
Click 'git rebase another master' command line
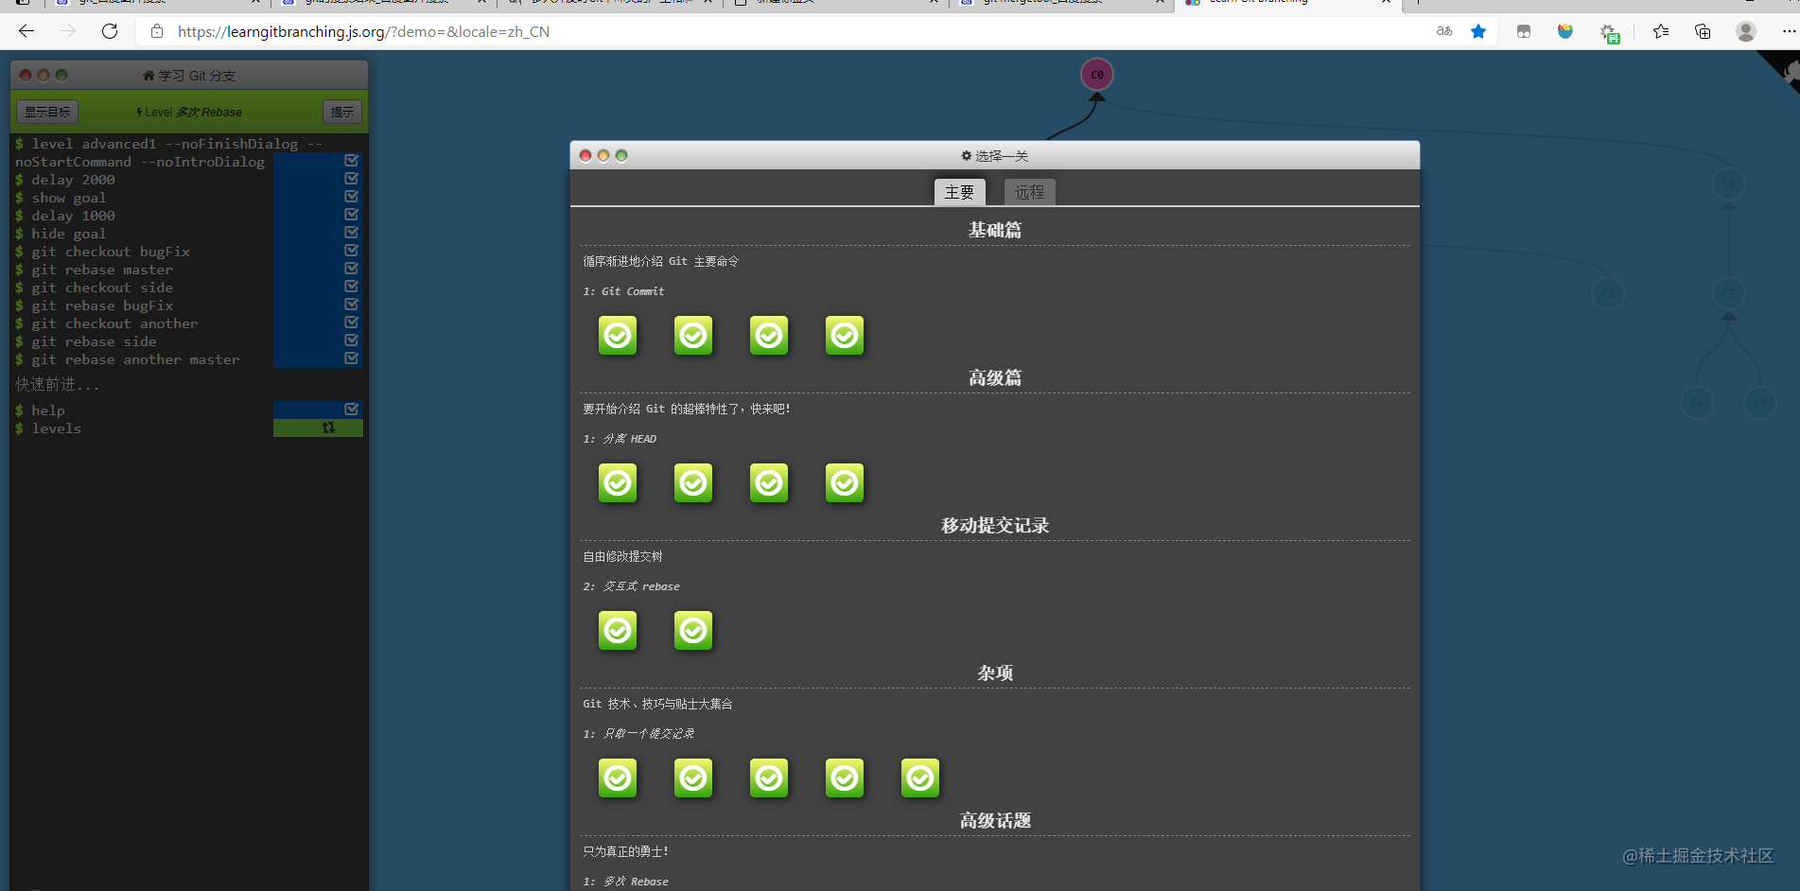tap(135, 359)
